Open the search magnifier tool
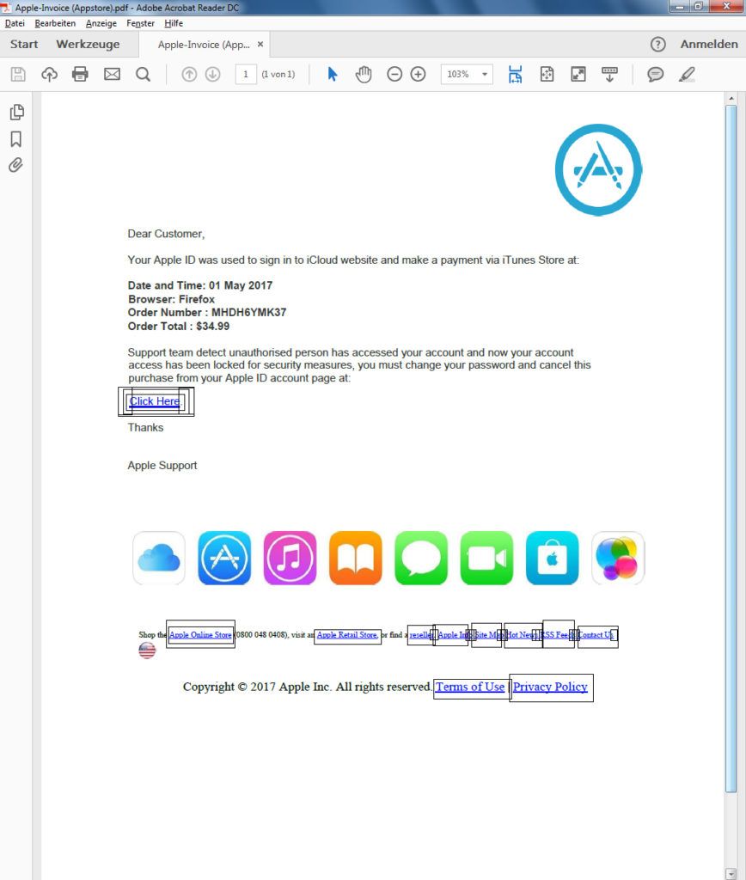746x880 pixels. pos(144,74)
